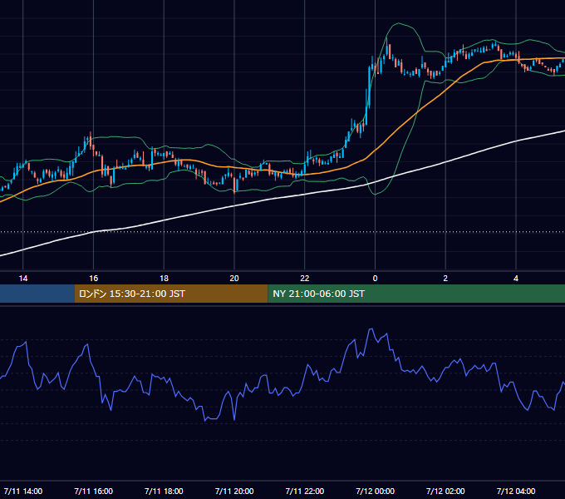The image size is (565, 499).
Task: Click the 7/11 16:00 date label
Action: pos(93,491)
